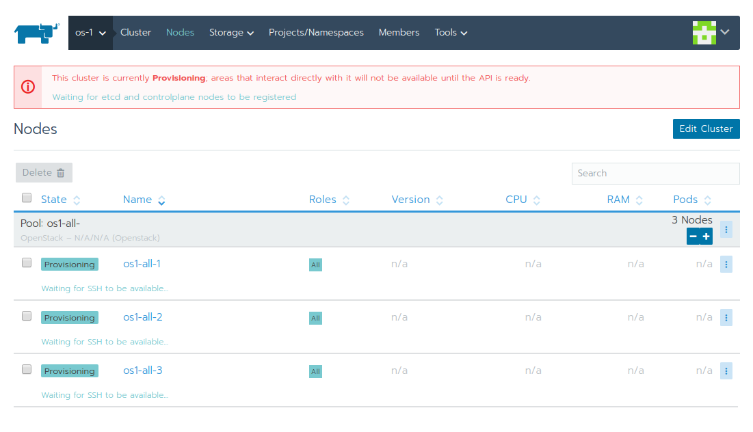Click the red Provisioning warning icon
This screenshot has width=753, height=432.
pyautogui.click(x=28, y=87)
